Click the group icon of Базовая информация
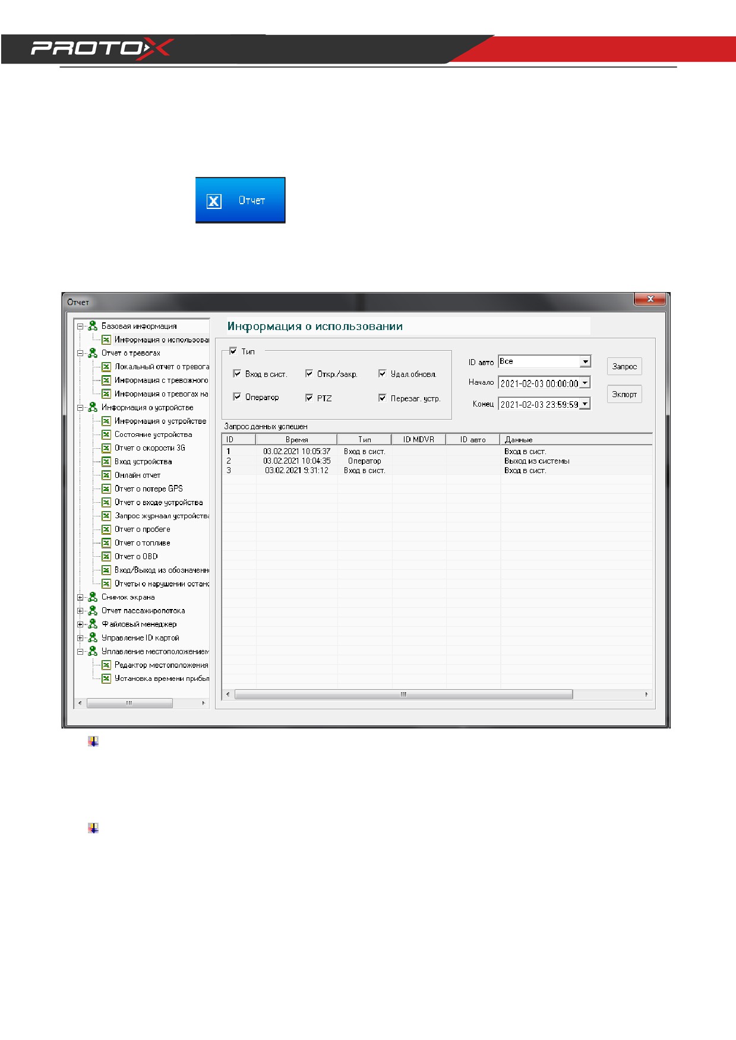736x1040 pixels. point(93,326)
